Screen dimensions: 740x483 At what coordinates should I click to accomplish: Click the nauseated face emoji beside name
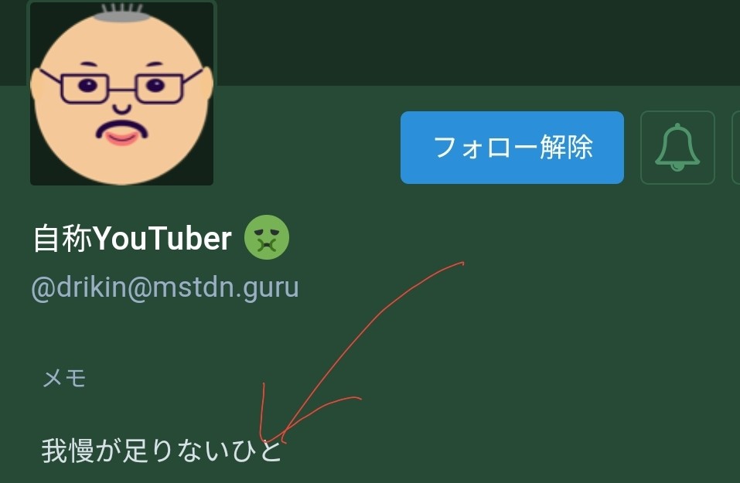point(267,237)
